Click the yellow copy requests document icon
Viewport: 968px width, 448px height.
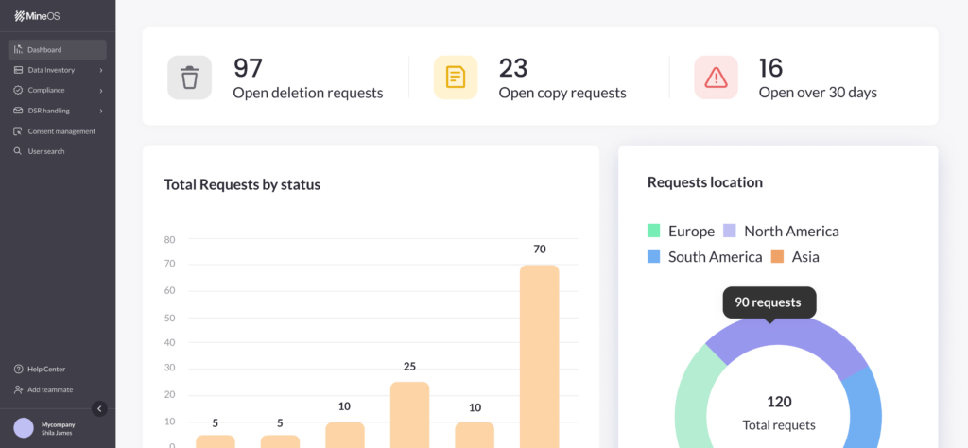456,78
